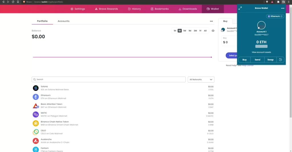Click Send button in wallet panel
Screen dimensions: 292x152
[x=257, y=60]
